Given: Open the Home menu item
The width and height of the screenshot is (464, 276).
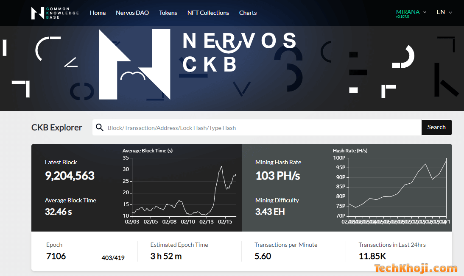Looking at the screenshot, I should (98, 13).
